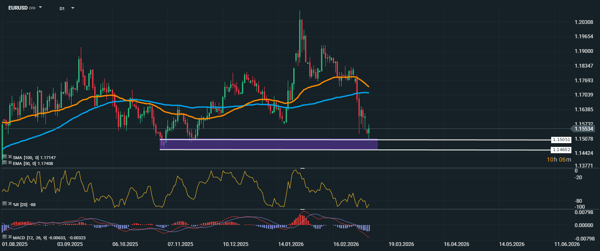The width and height of the screenshot is (600, 251).
Task: Remove the MACD [12, 26, 9] indicator
Action: pyautogui.click(x=9, y=238)
